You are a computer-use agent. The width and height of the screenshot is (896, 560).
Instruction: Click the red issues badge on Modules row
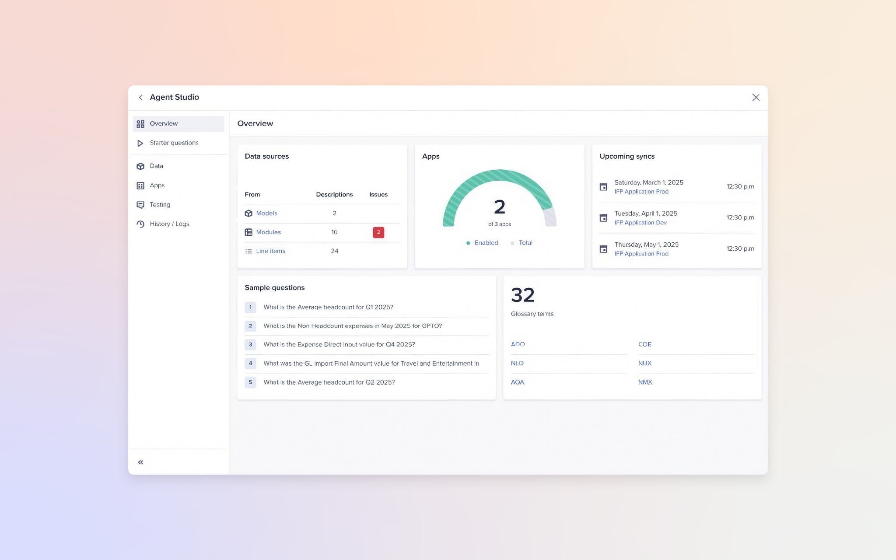tap(378, 232)
